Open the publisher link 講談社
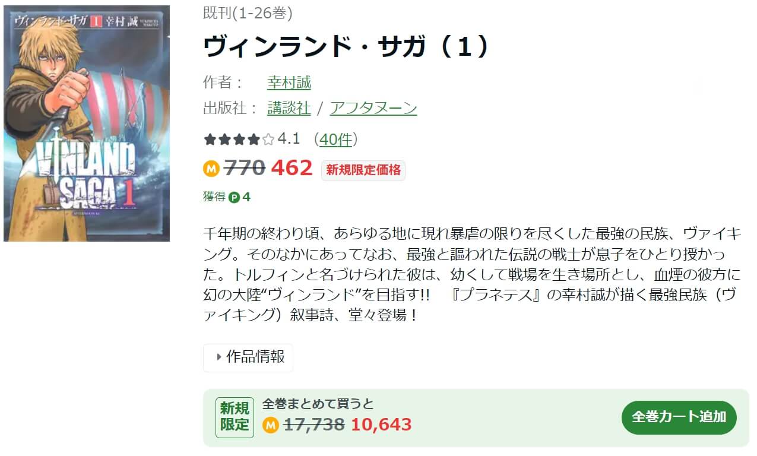 pos(289,108)
